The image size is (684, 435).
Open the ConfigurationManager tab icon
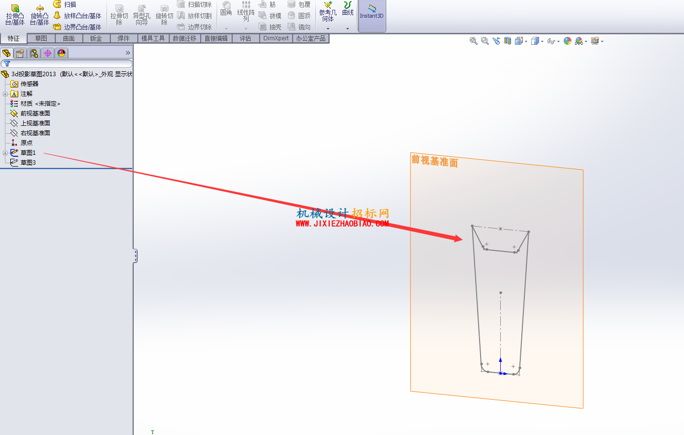pos(34,53)
